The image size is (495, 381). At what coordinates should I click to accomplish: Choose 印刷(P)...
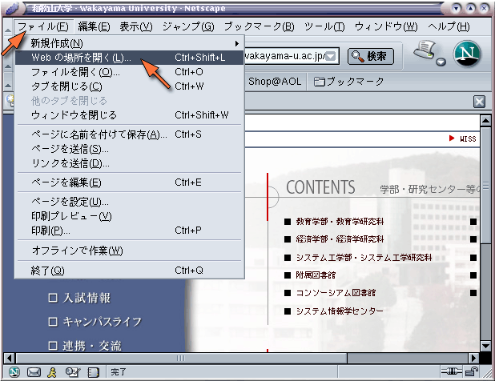(130, 231)
